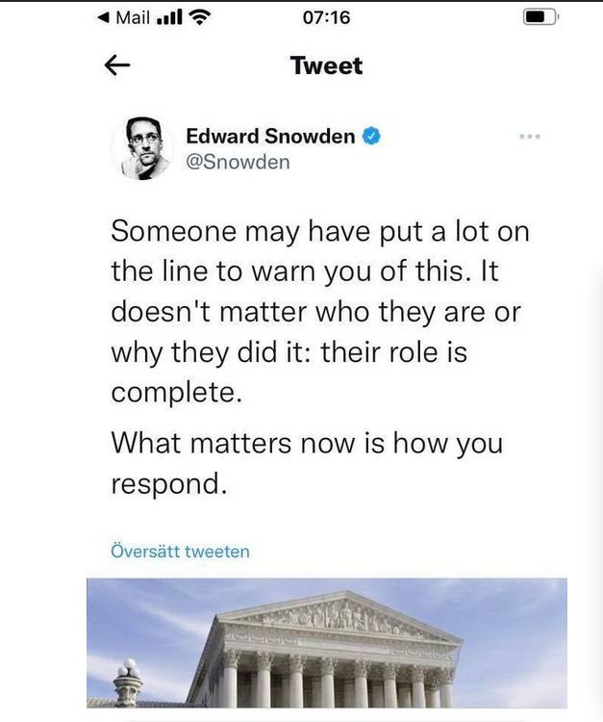Tap the battery indicator icon
Screen dimensions: 603x722
click(x=539, y=17)
